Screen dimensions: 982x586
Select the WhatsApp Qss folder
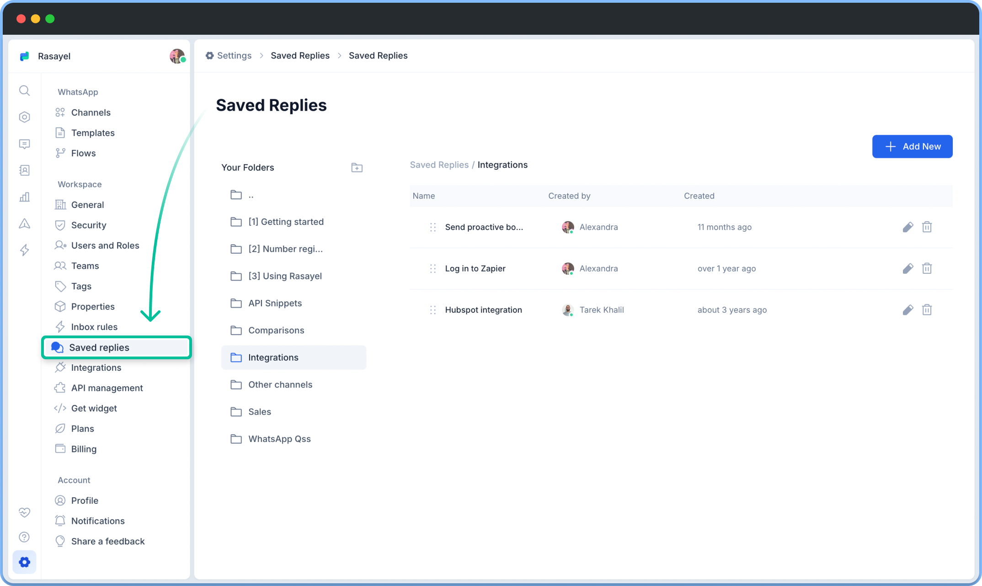[279, 439]
